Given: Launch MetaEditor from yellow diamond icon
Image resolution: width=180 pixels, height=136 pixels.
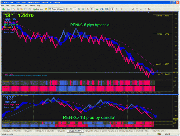Looking at the screenshot, I should click(46, 9).
